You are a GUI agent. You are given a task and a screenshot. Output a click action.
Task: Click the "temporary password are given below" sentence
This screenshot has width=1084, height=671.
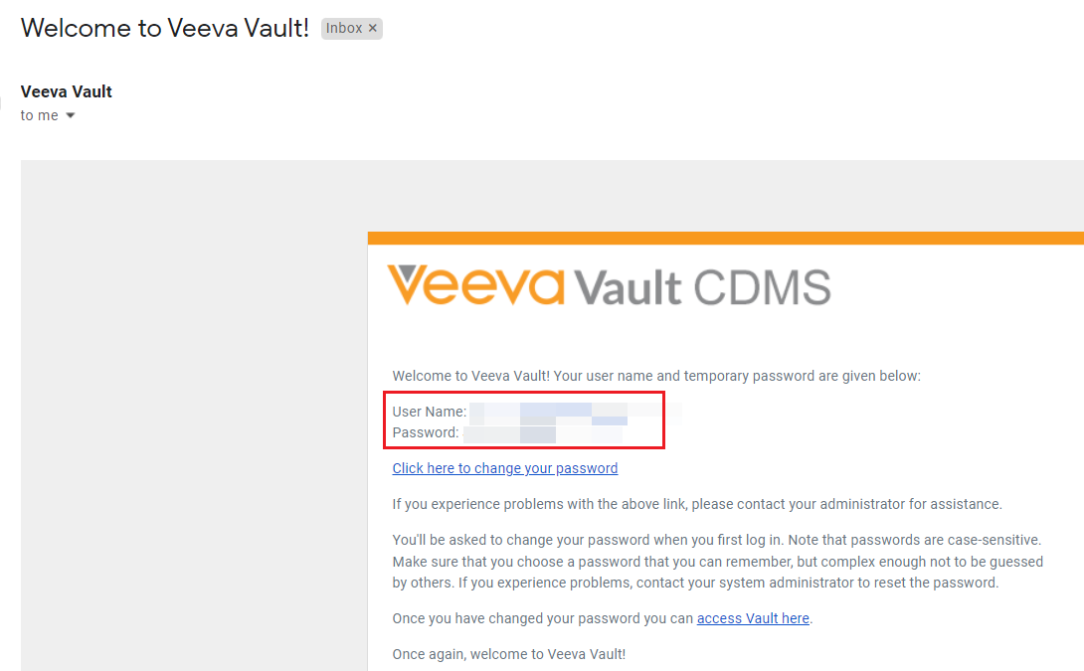click(x=656, y=376)
